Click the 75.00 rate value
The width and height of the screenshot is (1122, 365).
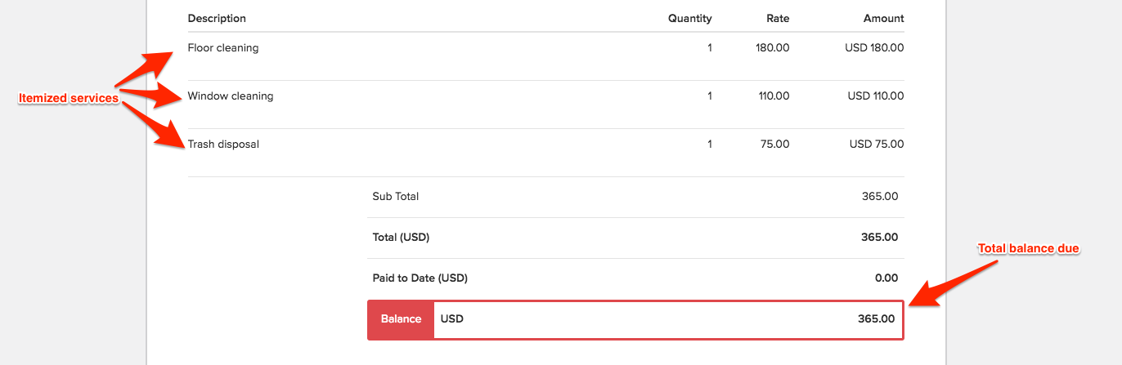coord(775,145)
